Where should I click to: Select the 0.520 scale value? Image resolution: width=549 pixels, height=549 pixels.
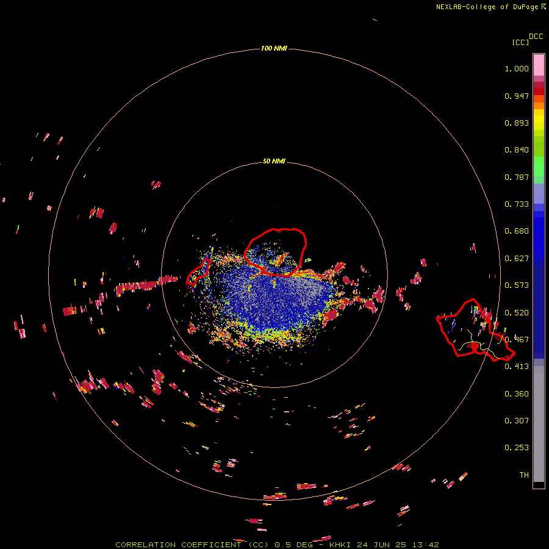(517, 313)
